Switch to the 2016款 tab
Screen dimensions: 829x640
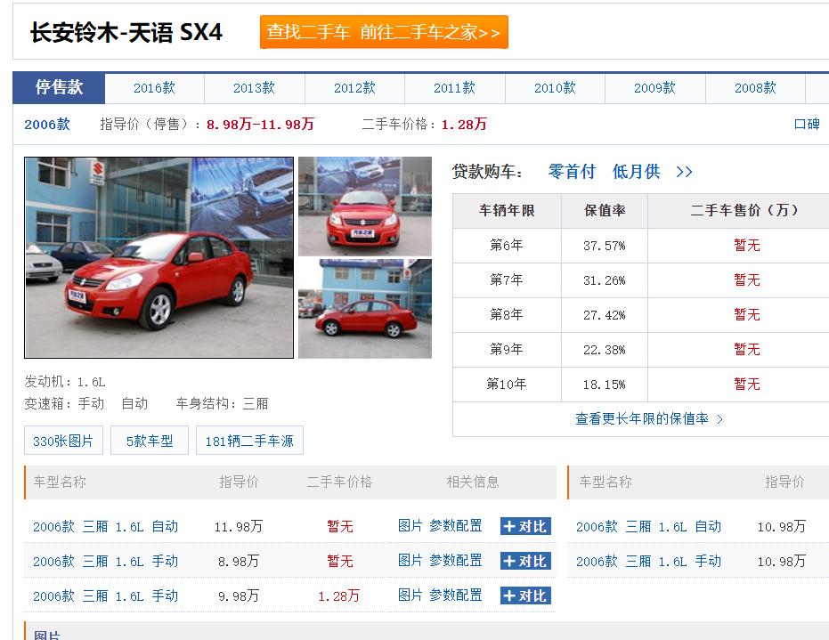point(154,88)
